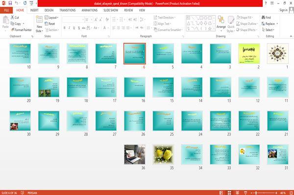Click zoom in plus button
The height and width of the screenshot is (195, 294).
click(x=276, y=193)
